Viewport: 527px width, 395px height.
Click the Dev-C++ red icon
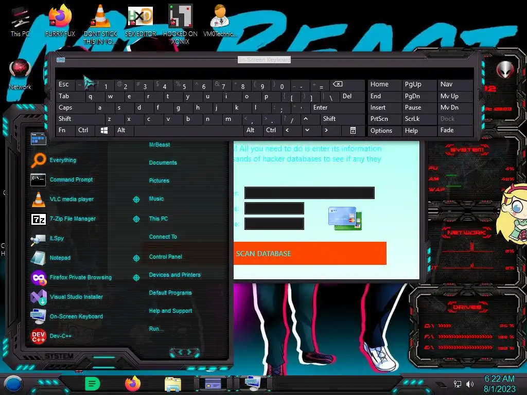(x=38, y=336)
